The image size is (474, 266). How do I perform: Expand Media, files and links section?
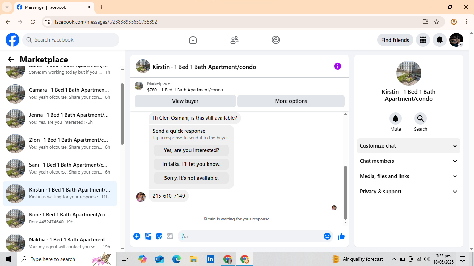pyautogui.click(x=409, y=176)
